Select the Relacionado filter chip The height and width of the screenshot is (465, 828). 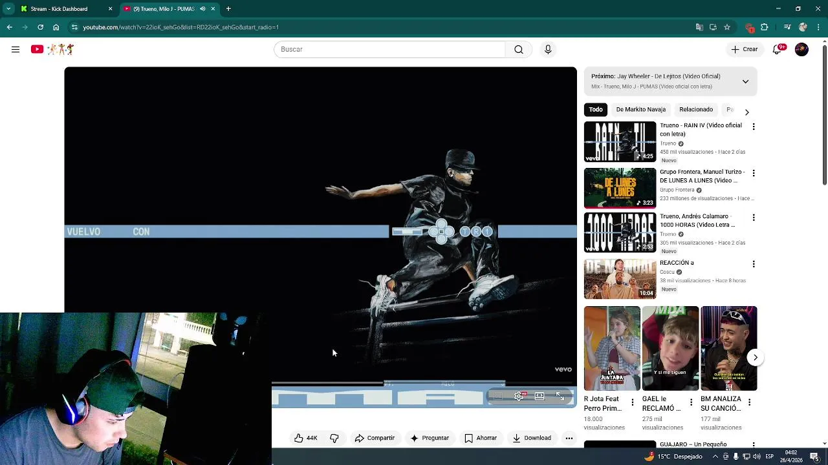(696, 109)
